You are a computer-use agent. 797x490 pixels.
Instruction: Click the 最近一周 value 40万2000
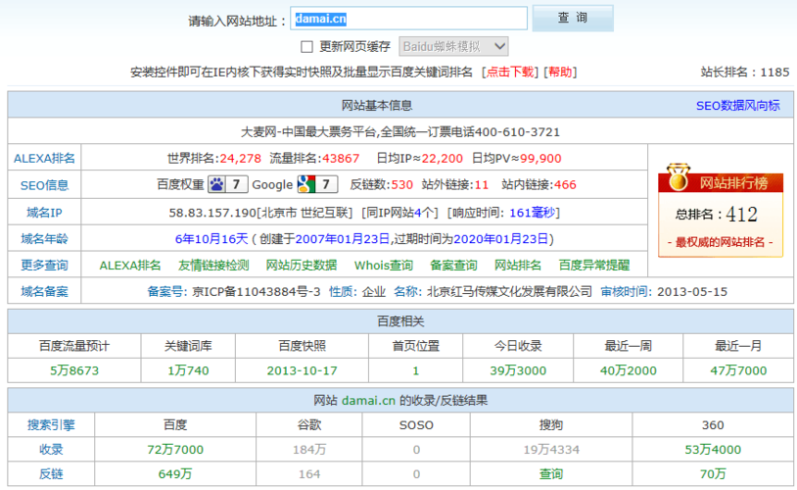click(629, 370)
